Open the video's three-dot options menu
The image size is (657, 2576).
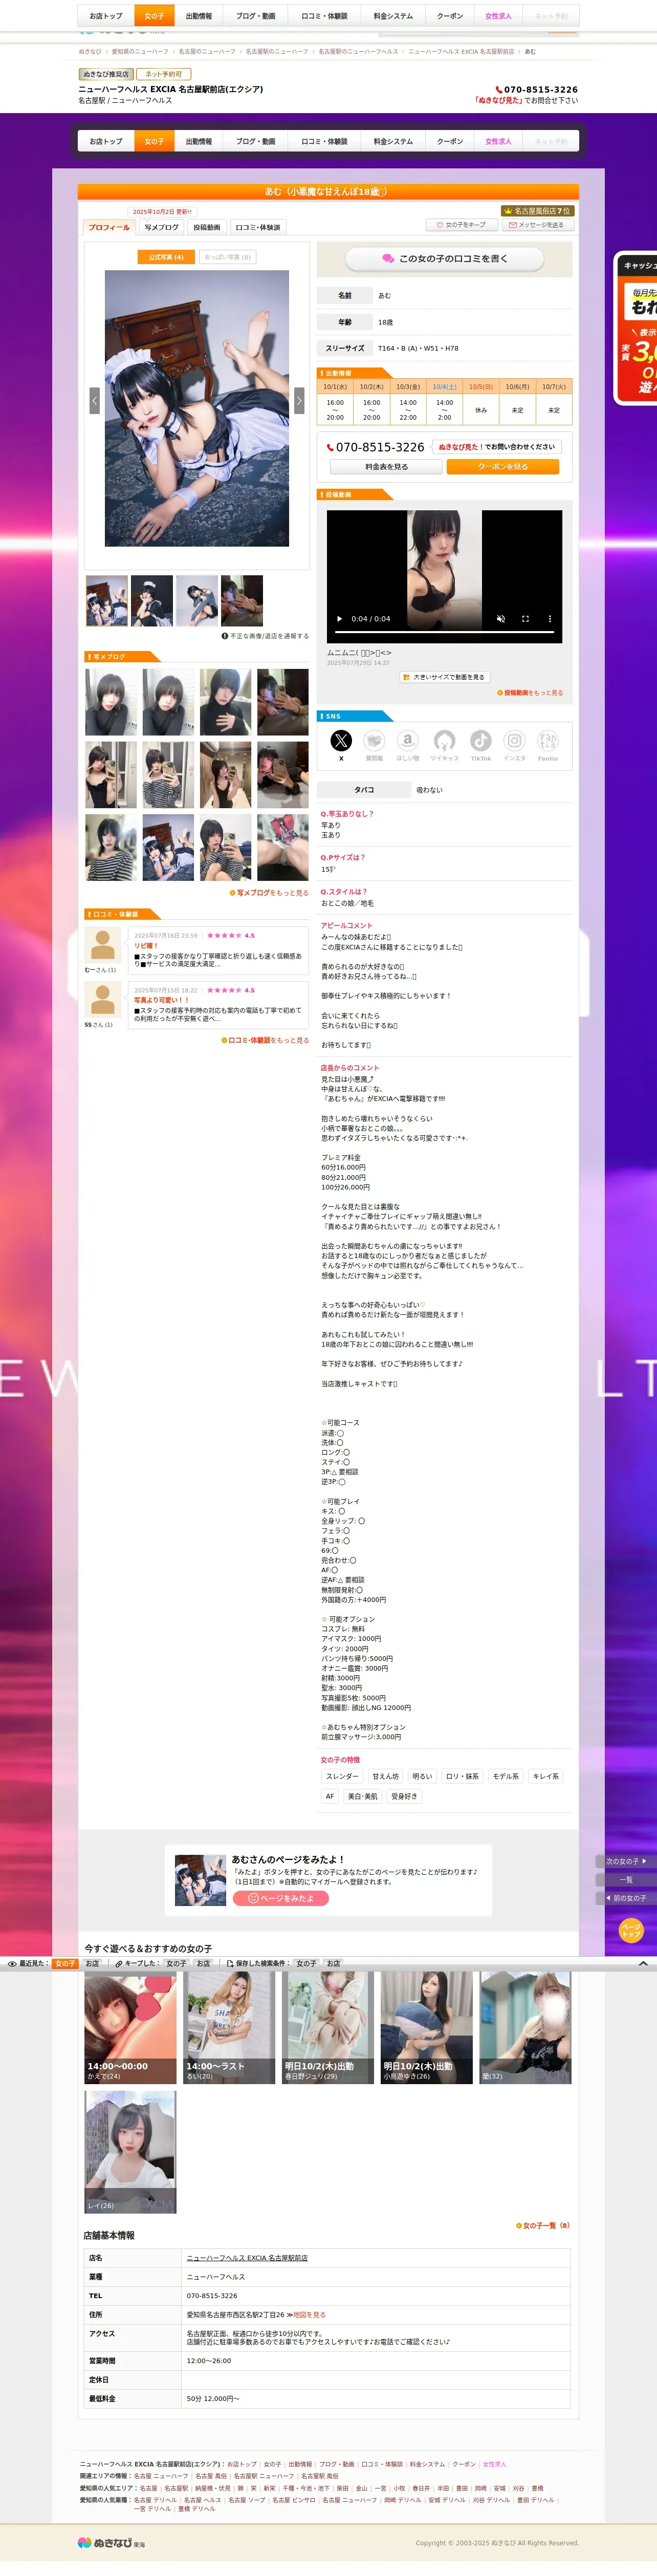coord(550,619)
